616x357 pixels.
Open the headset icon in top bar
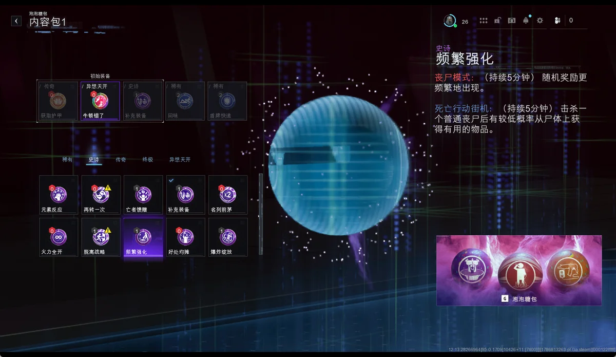point(512,21)
